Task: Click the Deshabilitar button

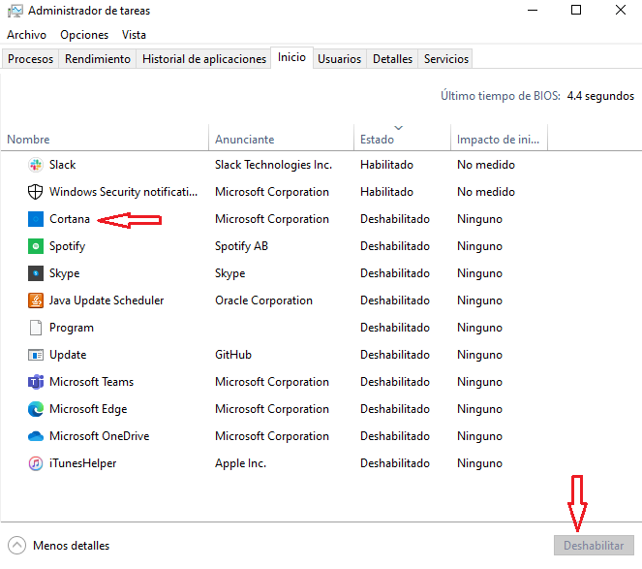Action: pyautogui.click(x=594, y=546)
